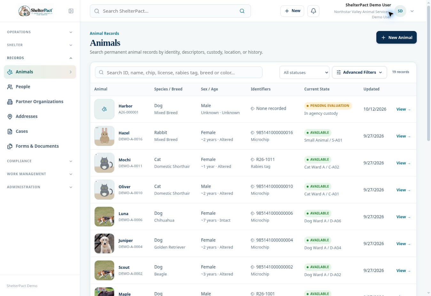This screenshot has width=431, height=296.
Task: Click the Animals paw icon in the sidebar
Action: (x=10, y=72)
